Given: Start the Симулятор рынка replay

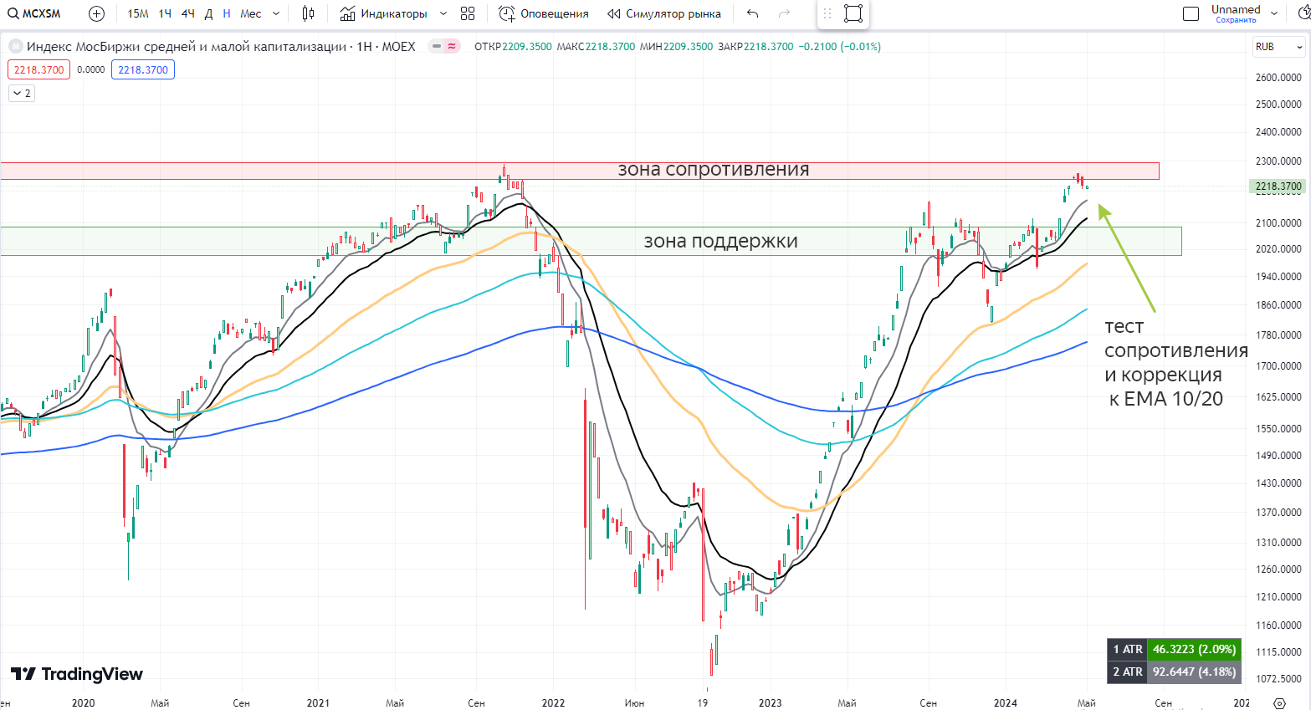Looking at the screenshot, I should [664, 13].
